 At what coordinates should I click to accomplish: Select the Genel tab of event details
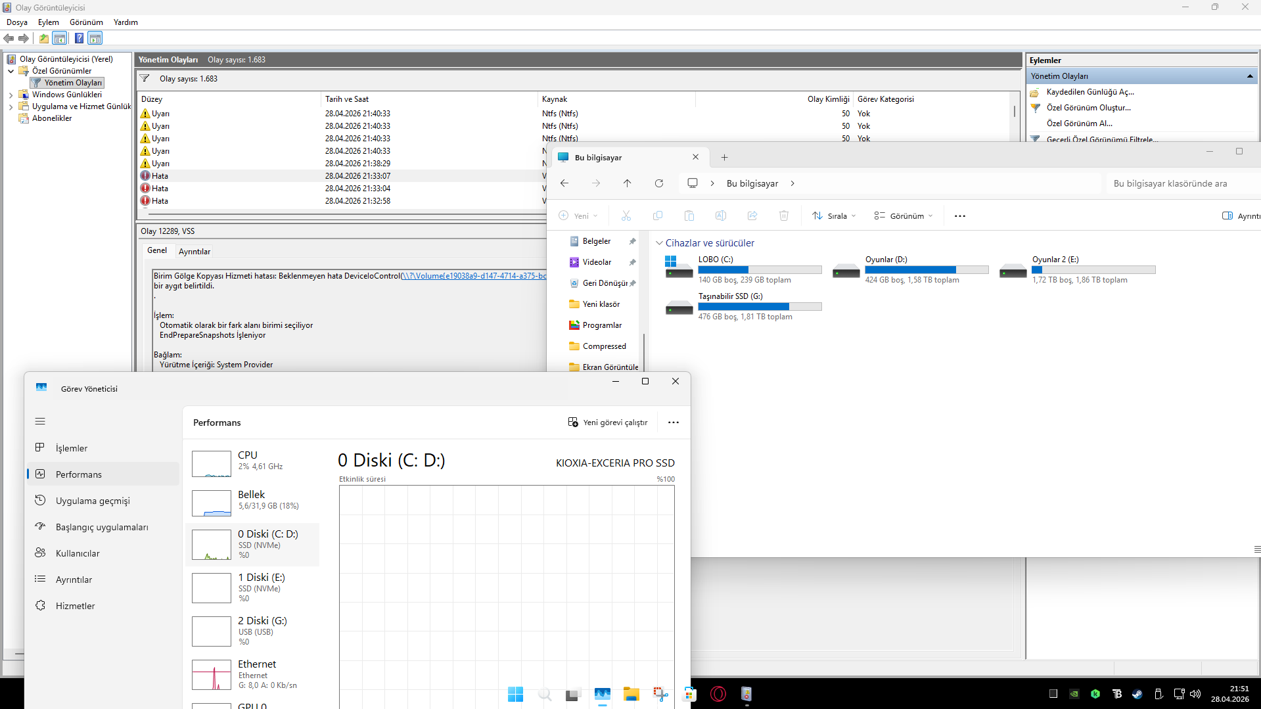point(157,250)
